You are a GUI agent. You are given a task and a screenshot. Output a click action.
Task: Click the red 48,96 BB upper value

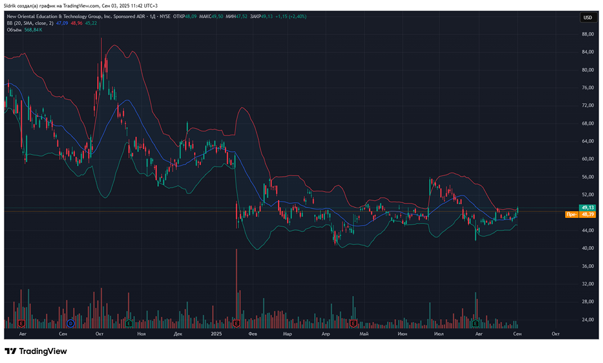tap(76, 23)
